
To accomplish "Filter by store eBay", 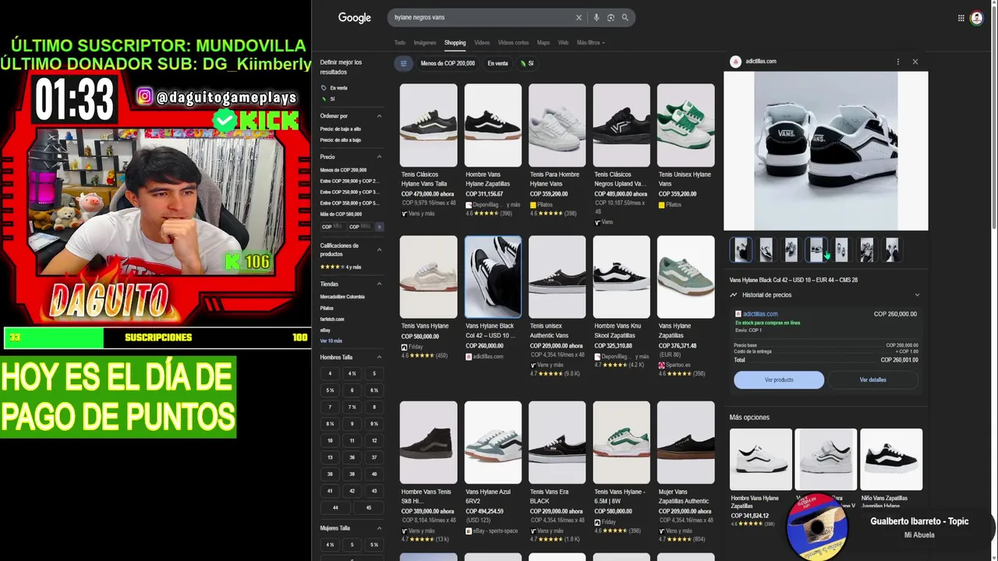I will (325, 330).
